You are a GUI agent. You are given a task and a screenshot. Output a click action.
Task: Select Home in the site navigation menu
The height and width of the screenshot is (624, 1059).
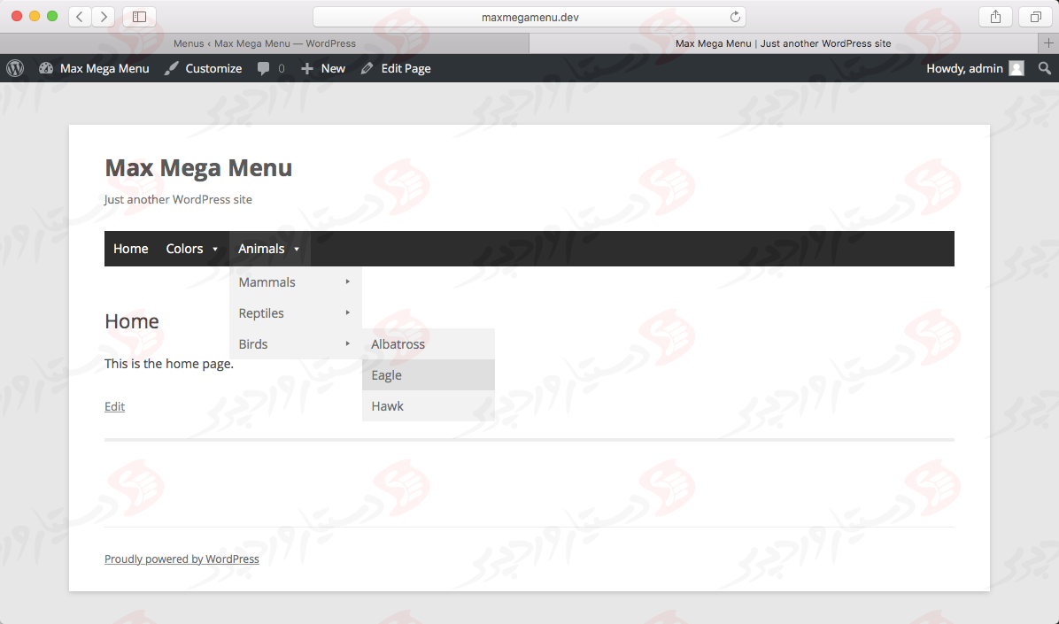click(130, 249)
